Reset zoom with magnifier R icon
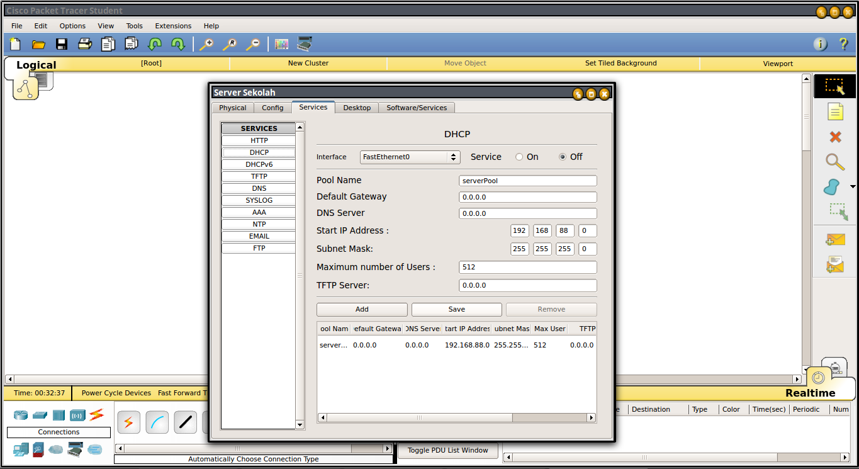Viewport: 859px width, 469px height. coord(230,44)
